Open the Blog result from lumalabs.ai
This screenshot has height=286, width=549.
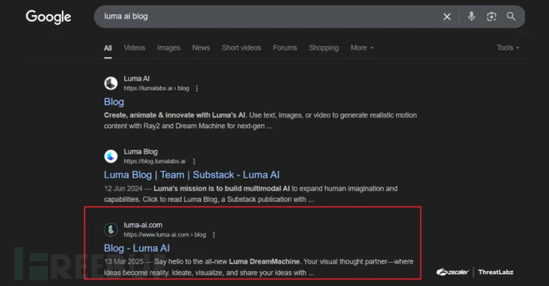114,102
